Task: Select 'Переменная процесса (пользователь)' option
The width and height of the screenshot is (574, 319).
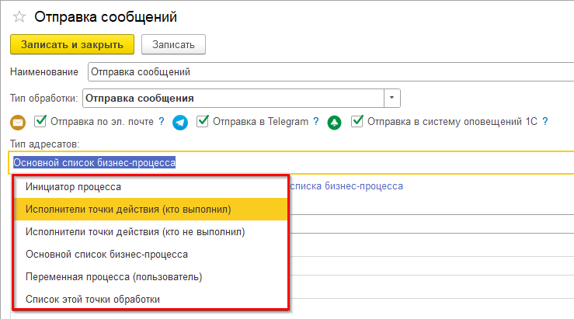Action: pos(113,276)
